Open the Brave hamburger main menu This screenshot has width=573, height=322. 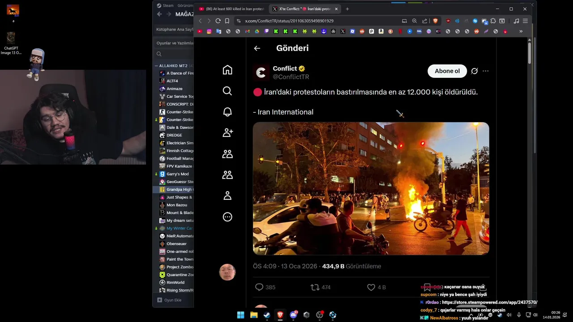(x=525, y=21)
